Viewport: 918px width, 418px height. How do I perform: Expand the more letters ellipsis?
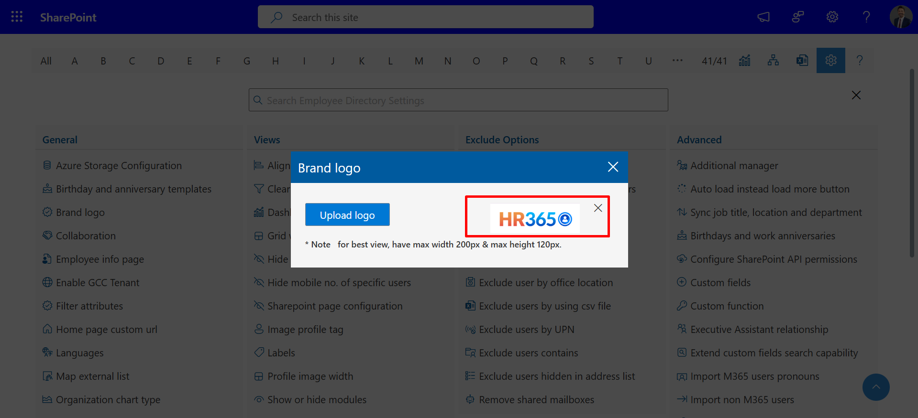677,61
